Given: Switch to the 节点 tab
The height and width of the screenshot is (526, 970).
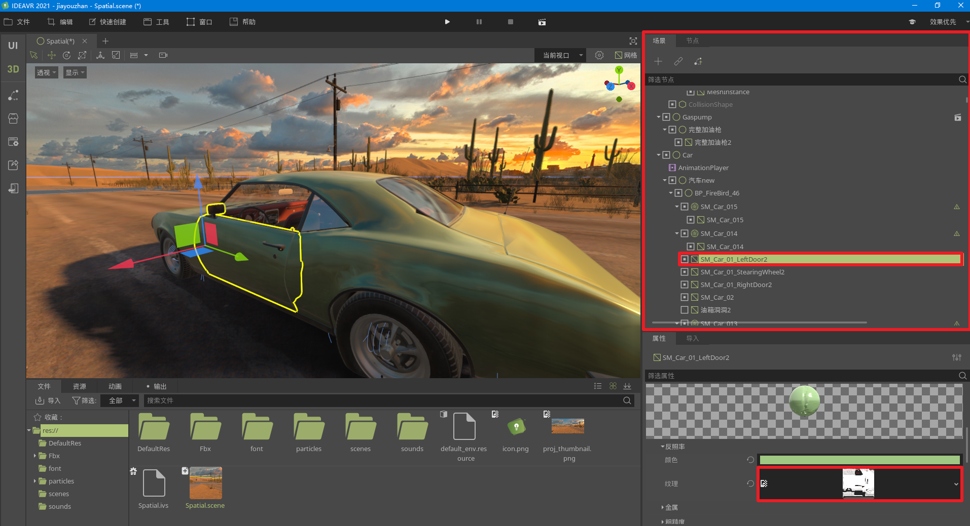Looking at the screenshot, I should 693,41.
